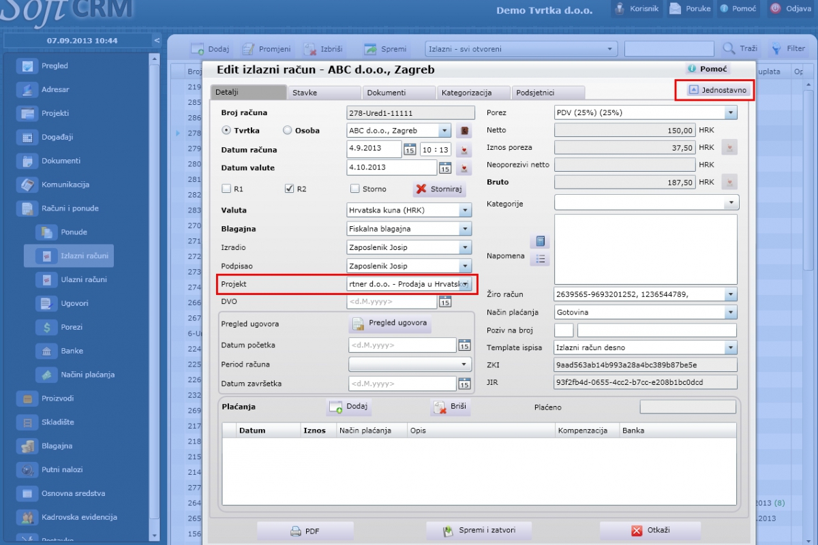The height and width of the screenshot is (545, 818).
Task: Open list filter 'Izlazni - svi otvoreni'
Action: (x=521, y=49)
